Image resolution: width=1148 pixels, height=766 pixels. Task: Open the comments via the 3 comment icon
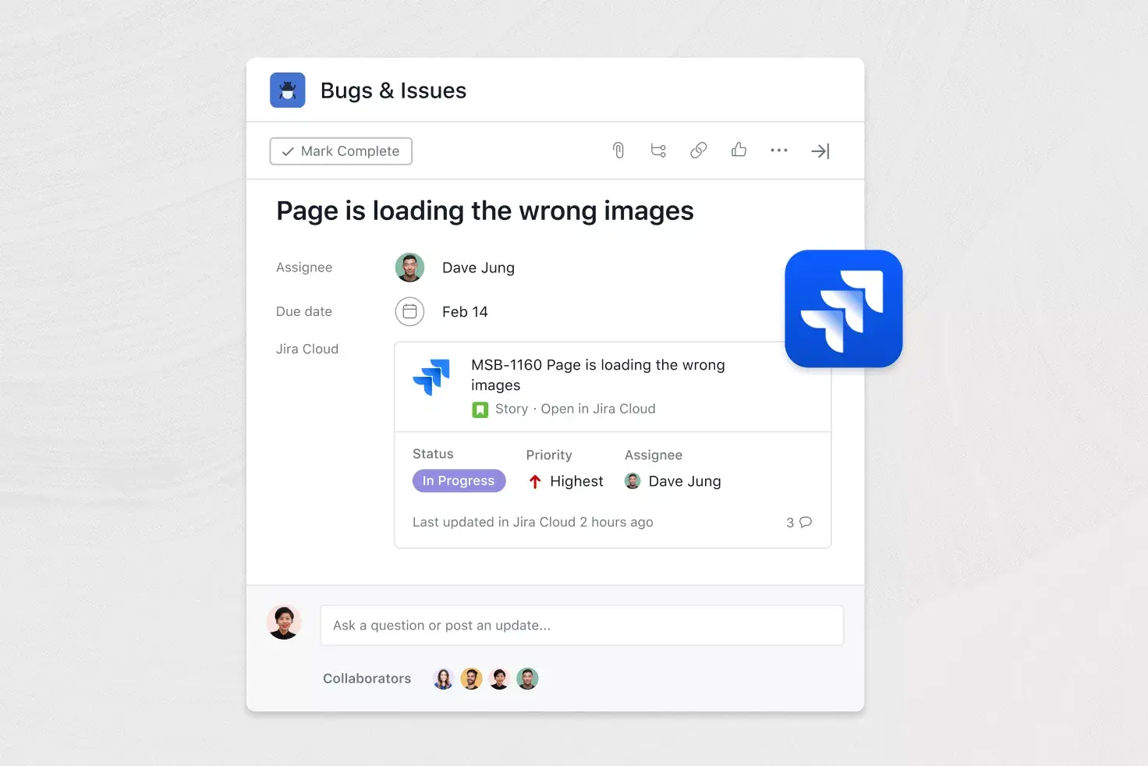tap(798, 523)
